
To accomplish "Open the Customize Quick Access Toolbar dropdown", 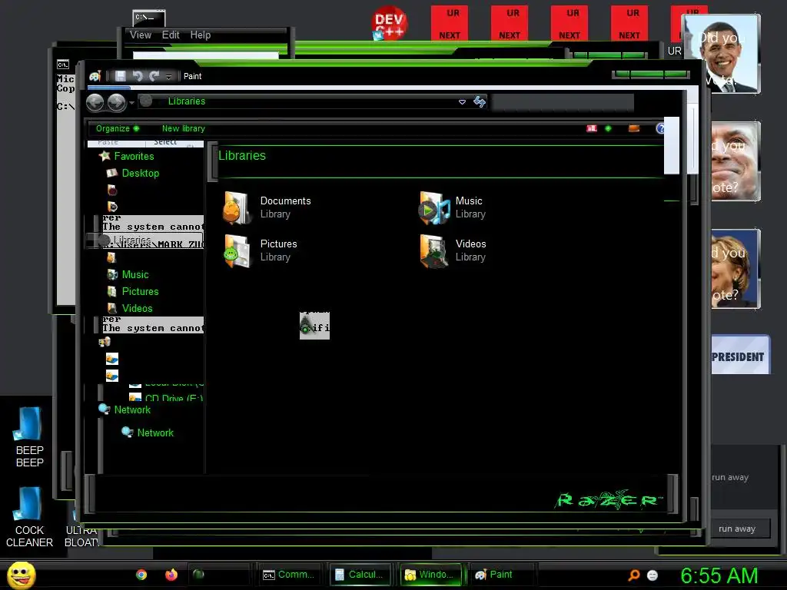I will pos(168,77).
